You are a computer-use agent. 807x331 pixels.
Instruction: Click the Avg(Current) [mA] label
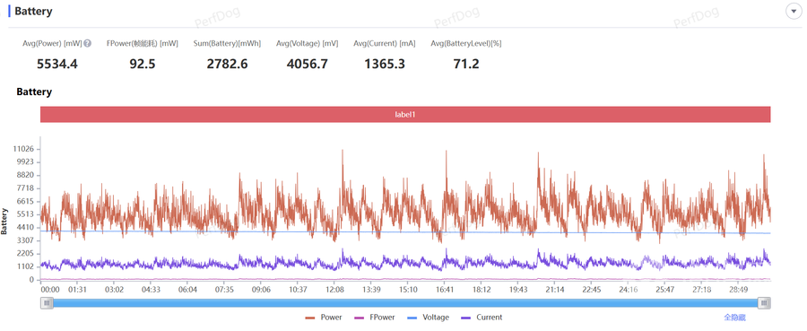tap(385, 44)
